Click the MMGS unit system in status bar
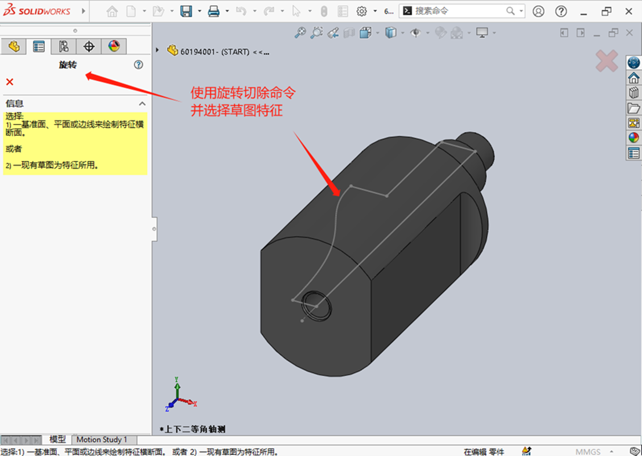Viewport: 642px width, 456px height. pyautogui.click(x=589, y=451)
